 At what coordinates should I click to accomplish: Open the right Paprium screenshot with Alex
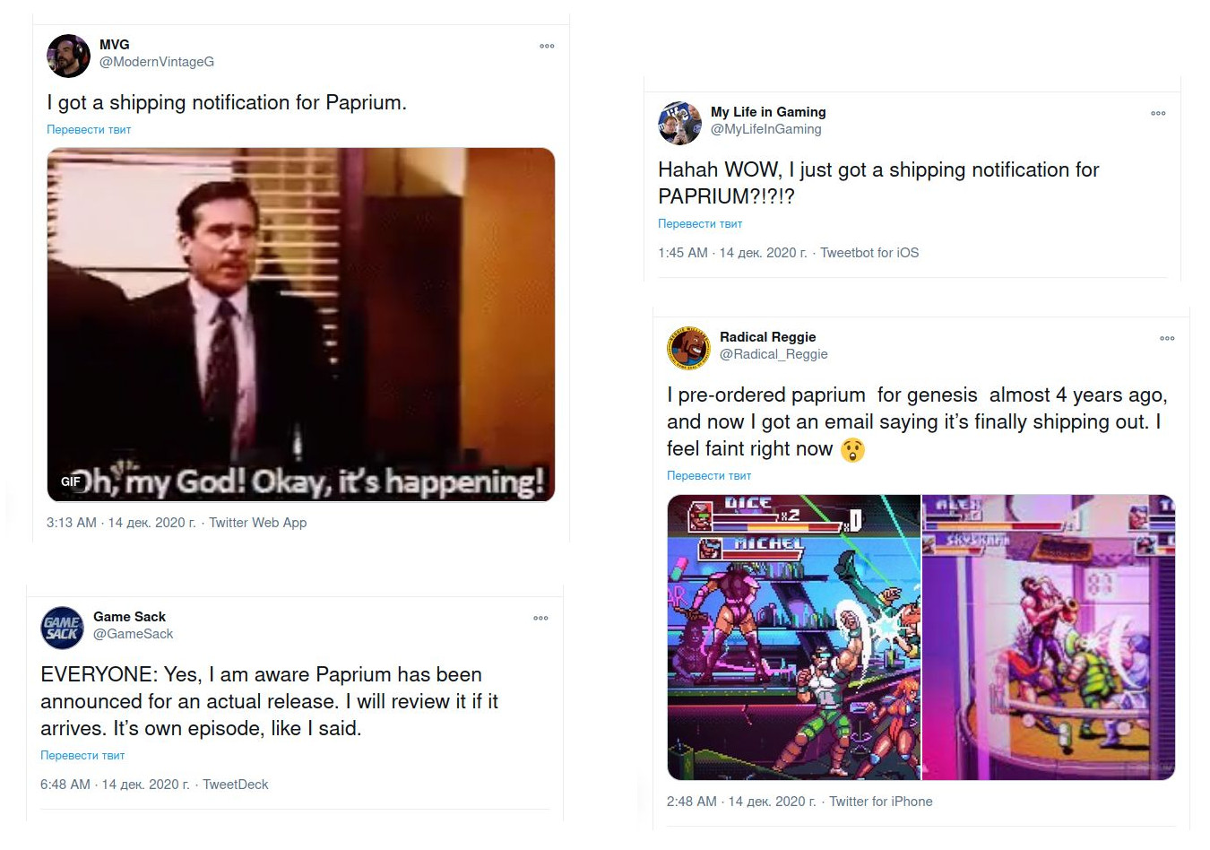[x=1049, y=637]
